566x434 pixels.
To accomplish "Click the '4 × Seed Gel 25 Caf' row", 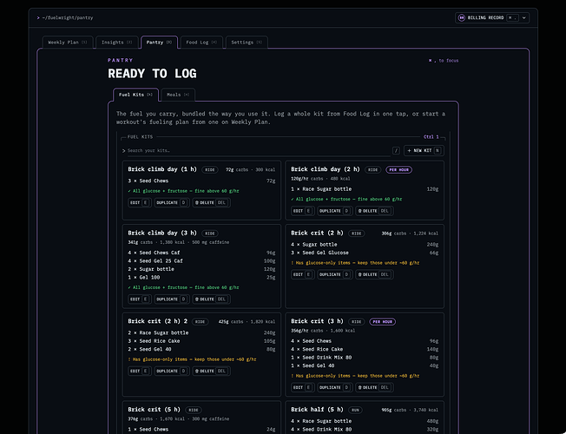I will pyautogui.click(x=201, y=261).
